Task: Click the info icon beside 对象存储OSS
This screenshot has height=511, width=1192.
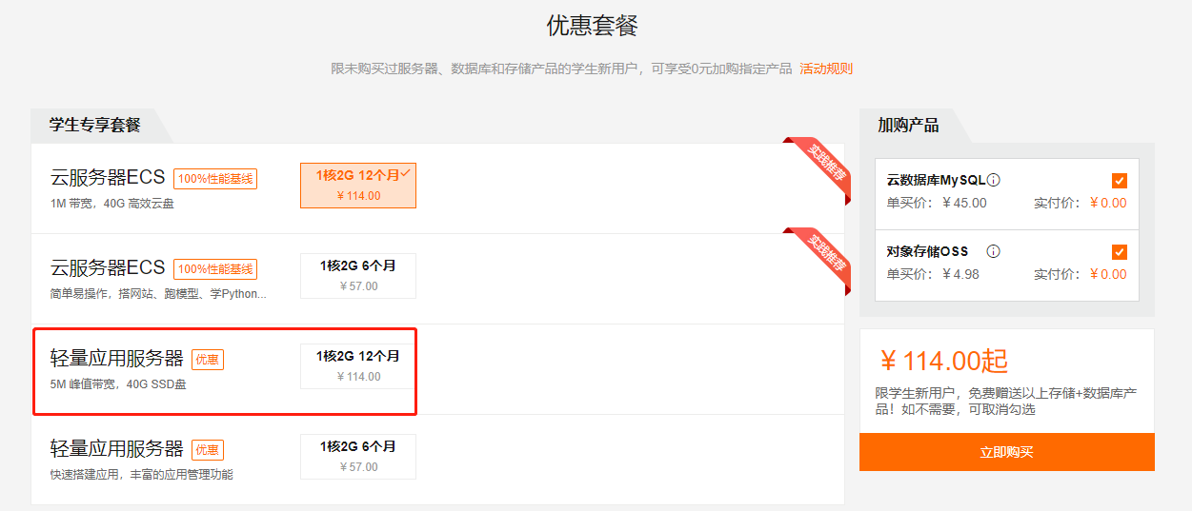Action: [x=993, y=251]
